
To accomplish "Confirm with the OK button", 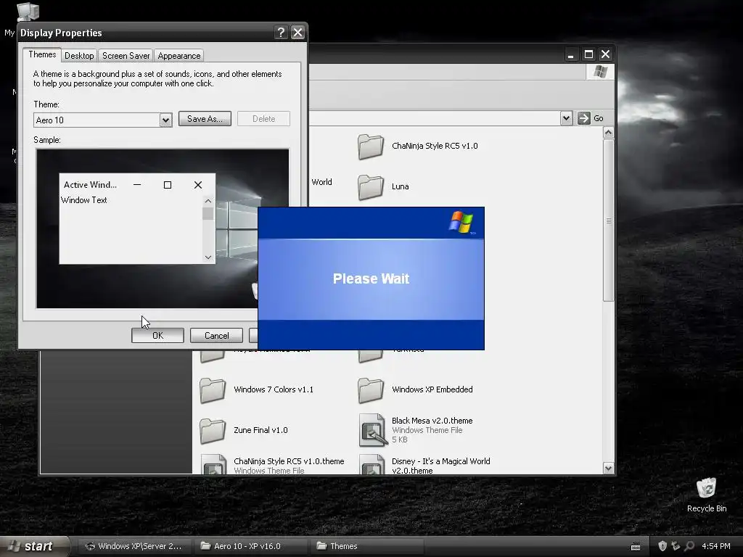I will point(157,336).
